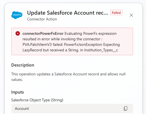Click the Description heading
This screenshot has width=146, height=114.
tap(23, 65)
